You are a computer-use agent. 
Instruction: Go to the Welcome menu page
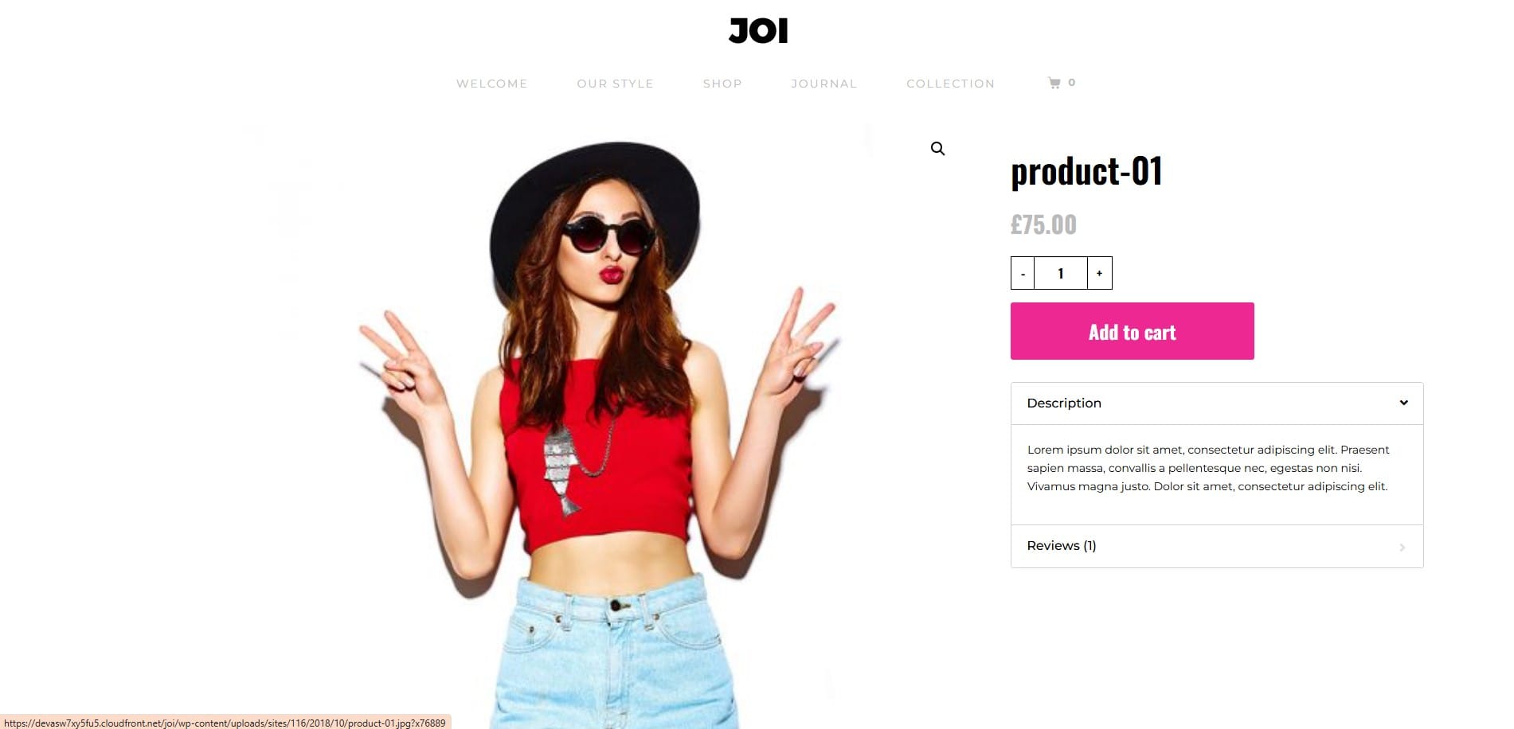tap(491, 84)
